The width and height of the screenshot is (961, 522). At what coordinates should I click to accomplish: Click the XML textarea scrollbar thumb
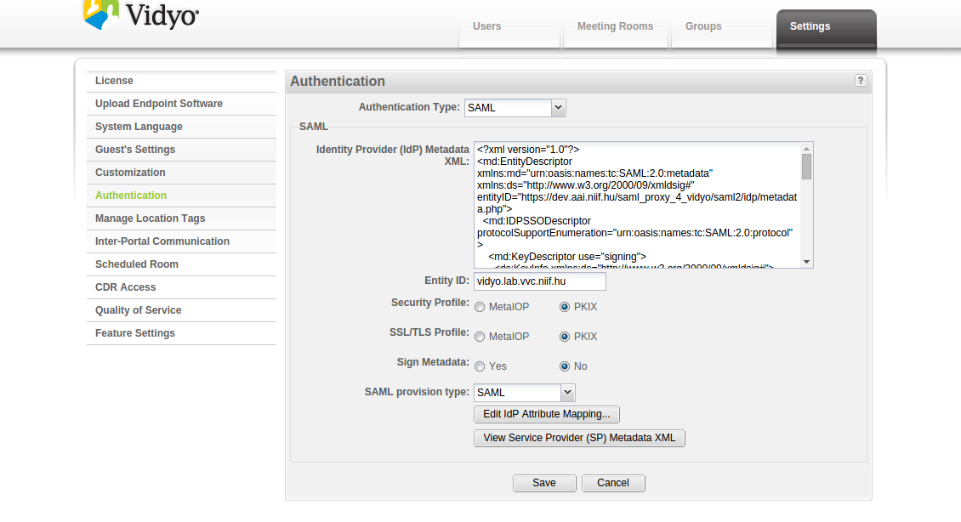pyautogui.click(x=806, y=167)
